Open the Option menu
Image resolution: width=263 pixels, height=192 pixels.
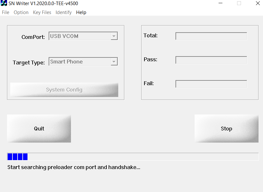pyautogui.click(x=21, y=12)
